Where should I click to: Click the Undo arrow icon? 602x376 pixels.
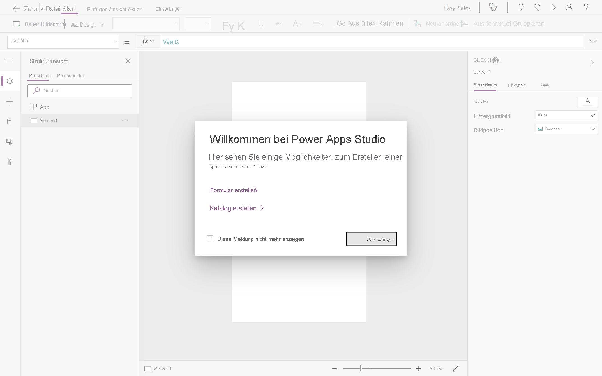tap(521, 7)
